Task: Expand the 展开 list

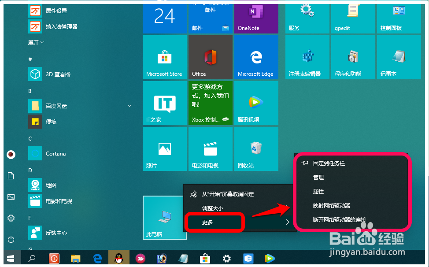Action: (x=36, y=42)
